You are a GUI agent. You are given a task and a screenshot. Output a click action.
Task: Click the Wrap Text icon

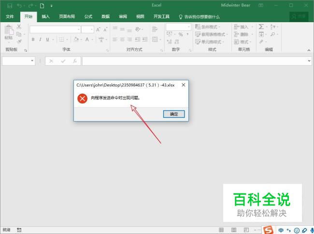click(155, 29)
